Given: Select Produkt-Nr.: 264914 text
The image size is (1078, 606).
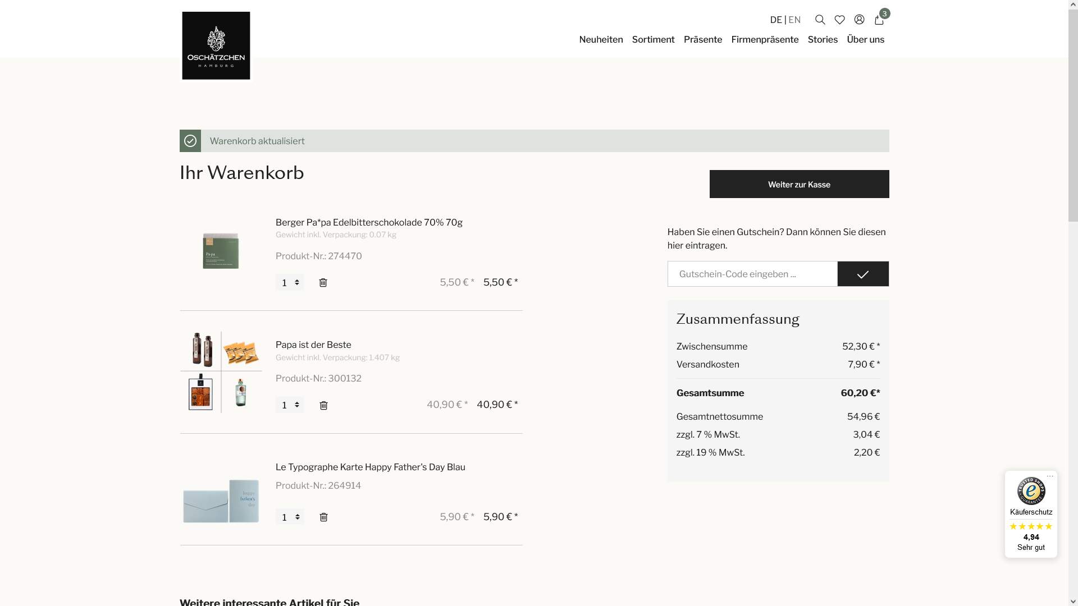Looking at the screenshot, I should [318, 485].
